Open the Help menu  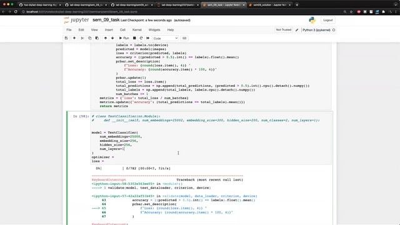tap(171, 30)
